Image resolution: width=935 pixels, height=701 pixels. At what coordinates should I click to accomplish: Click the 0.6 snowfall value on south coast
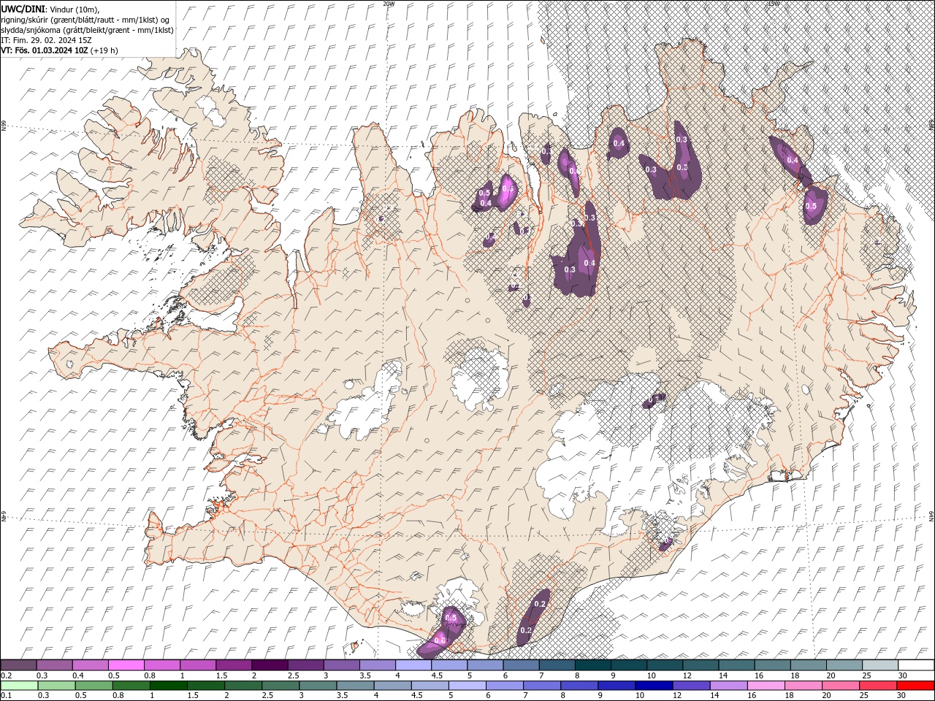click(x=440, y=640)
